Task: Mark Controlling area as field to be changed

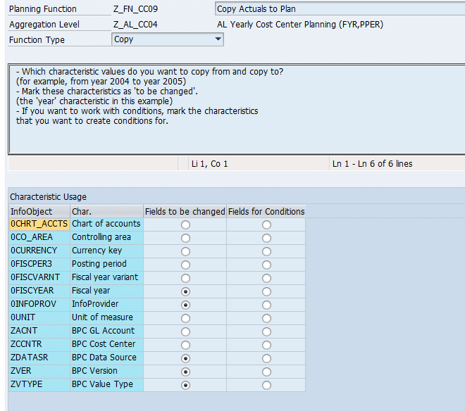Action: pyautogui.click(x=185, y=238)
